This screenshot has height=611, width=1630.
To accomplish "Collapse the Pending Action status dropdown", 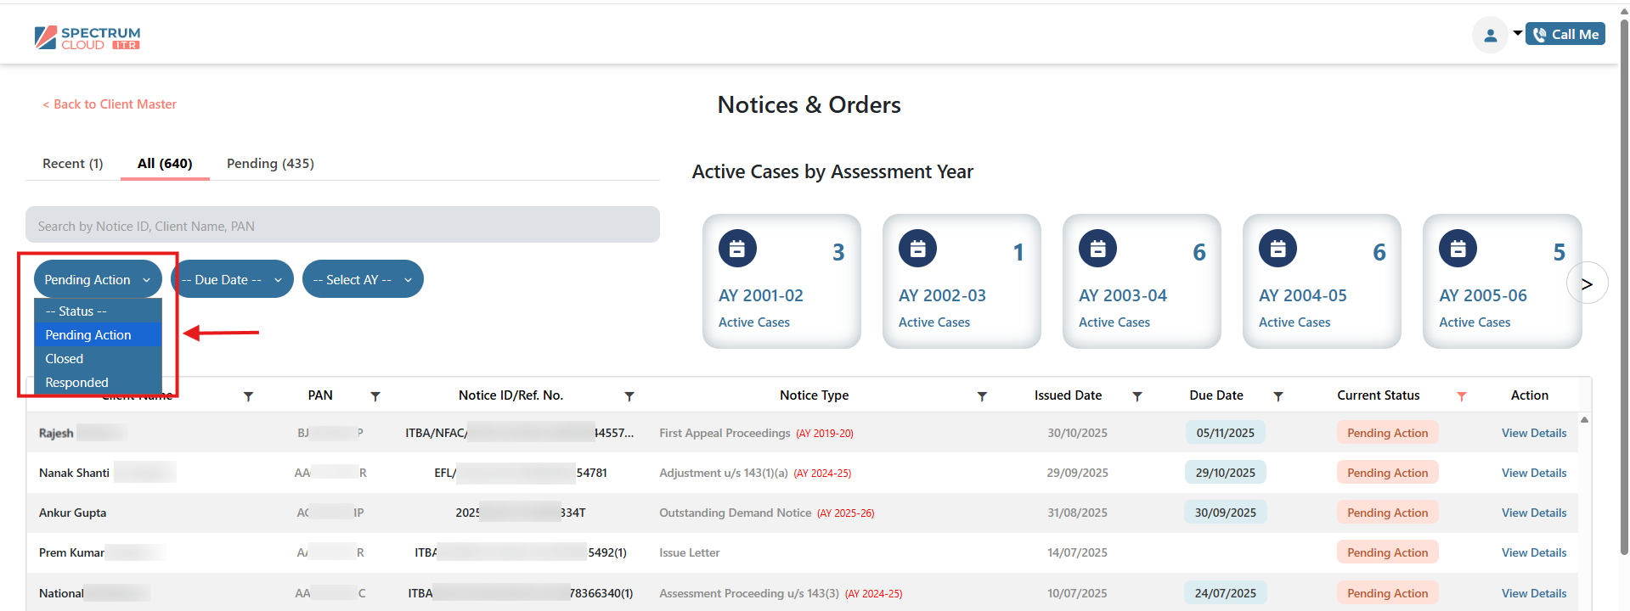I will click(98, 279).
